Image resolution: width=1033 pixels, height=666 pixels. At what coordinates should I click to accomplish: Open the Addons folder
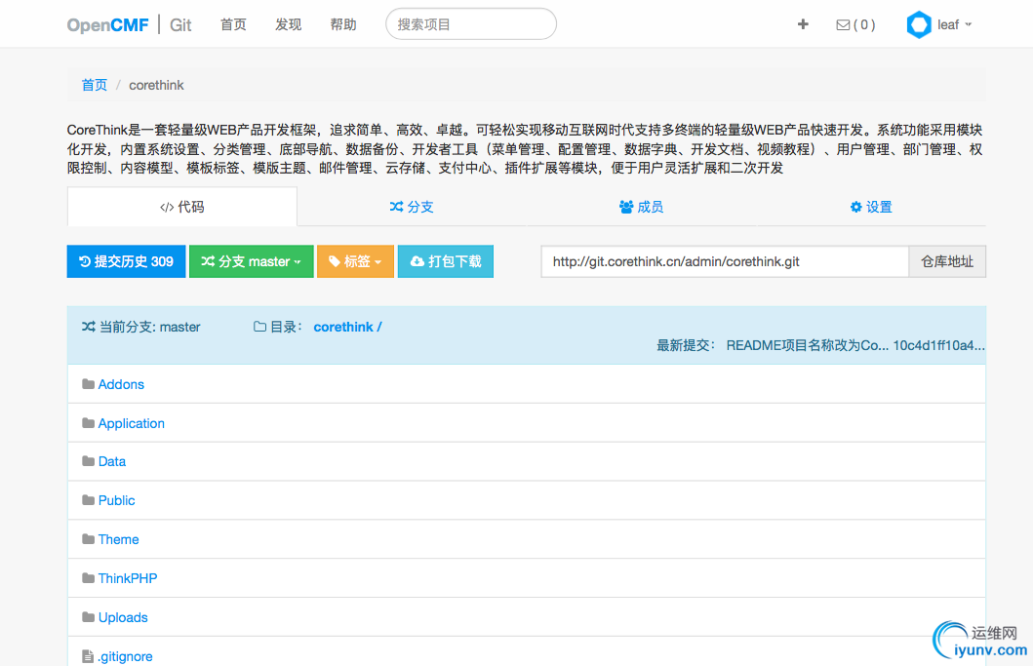[x=121, y=384]
